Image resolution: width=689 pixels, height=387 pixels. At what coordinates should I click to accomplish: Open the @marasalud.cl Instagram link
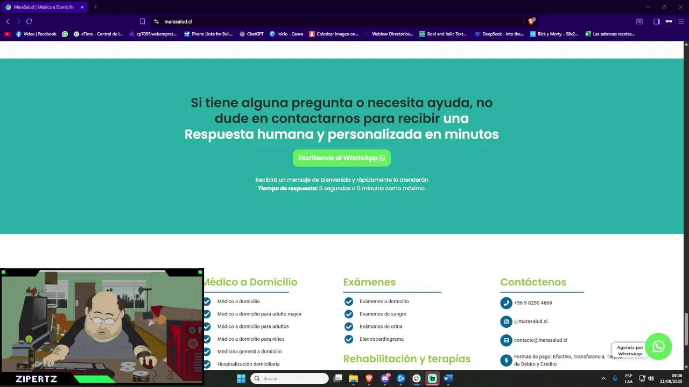coord(531,321)
